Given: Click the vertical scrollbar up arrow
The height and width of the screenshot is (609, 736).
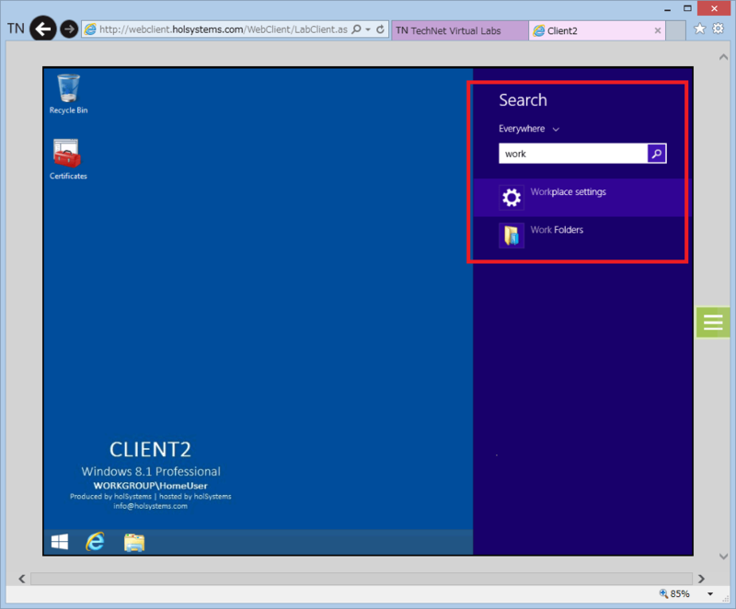Looking at the screenshot, I should (723, 57).
